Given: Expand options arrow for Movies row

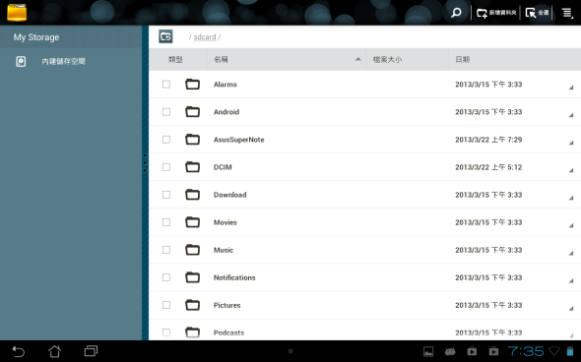Looking at the screenshot, I should pos(571,225).
